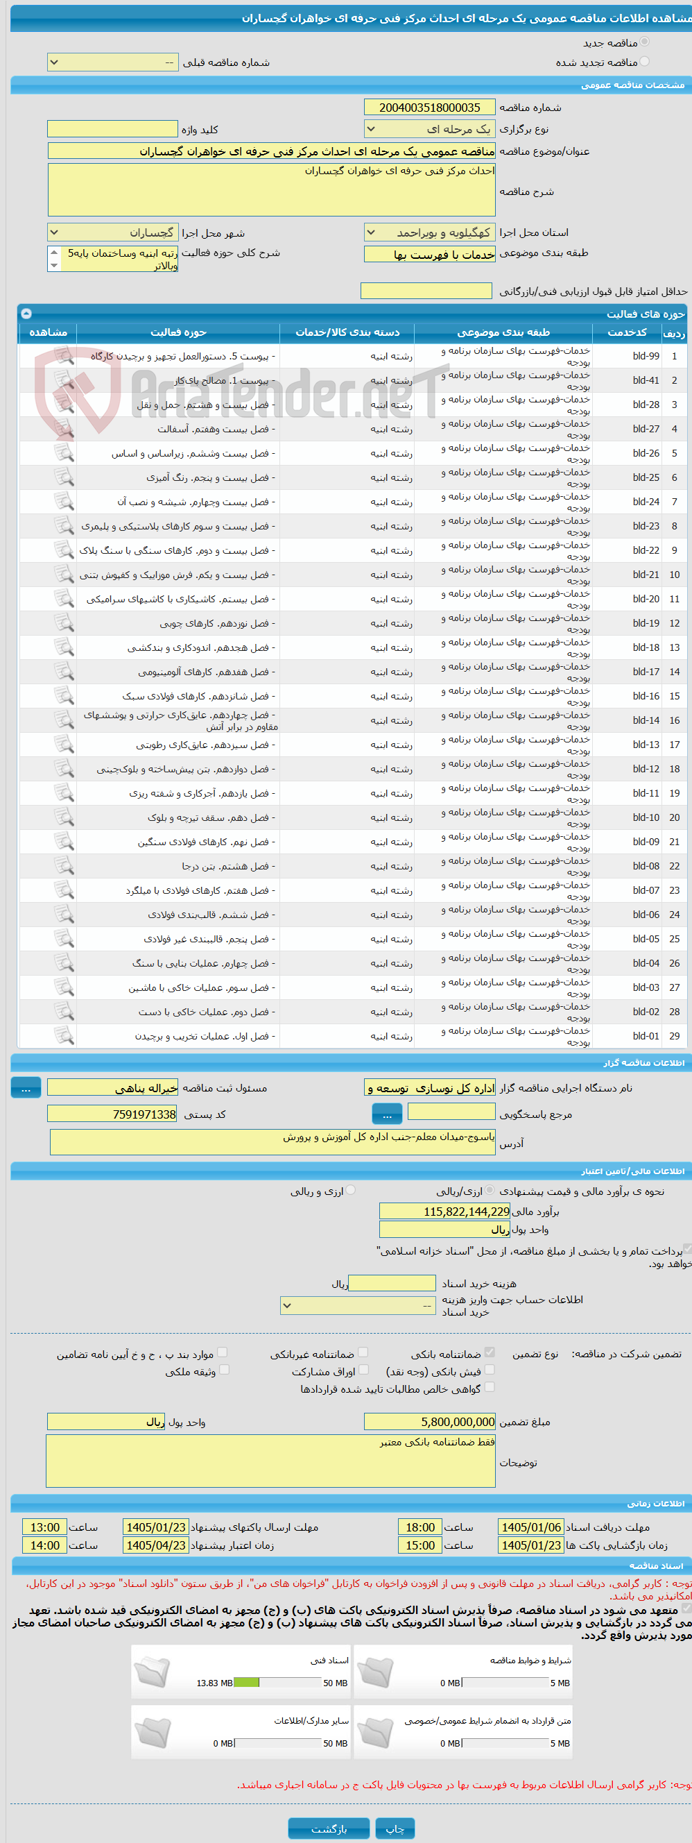Sort by the طبقه بندی موضوعی column header
This screenshot has height=1843, width=692.
(503, 332)
